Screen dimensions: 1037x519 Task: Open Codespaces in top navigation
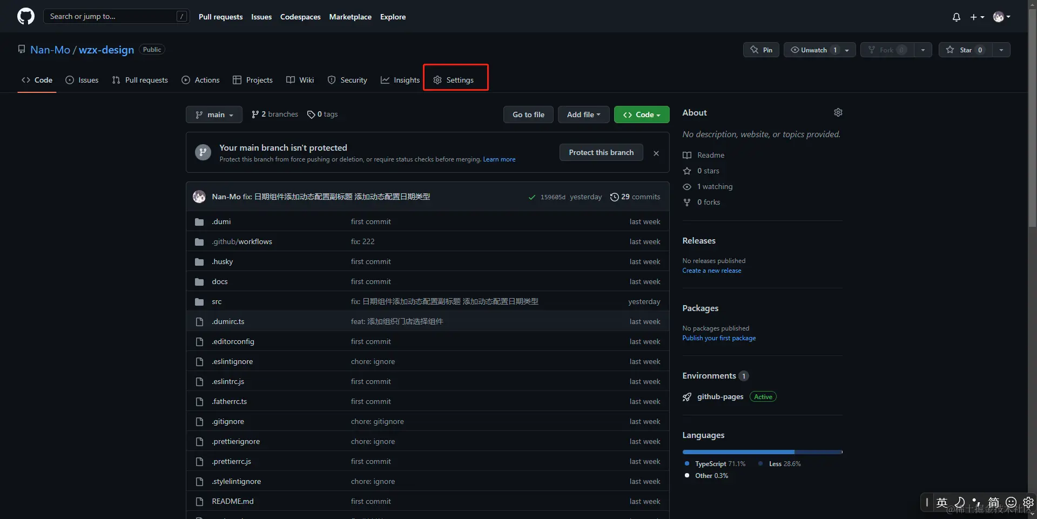[x=300, y=17]
